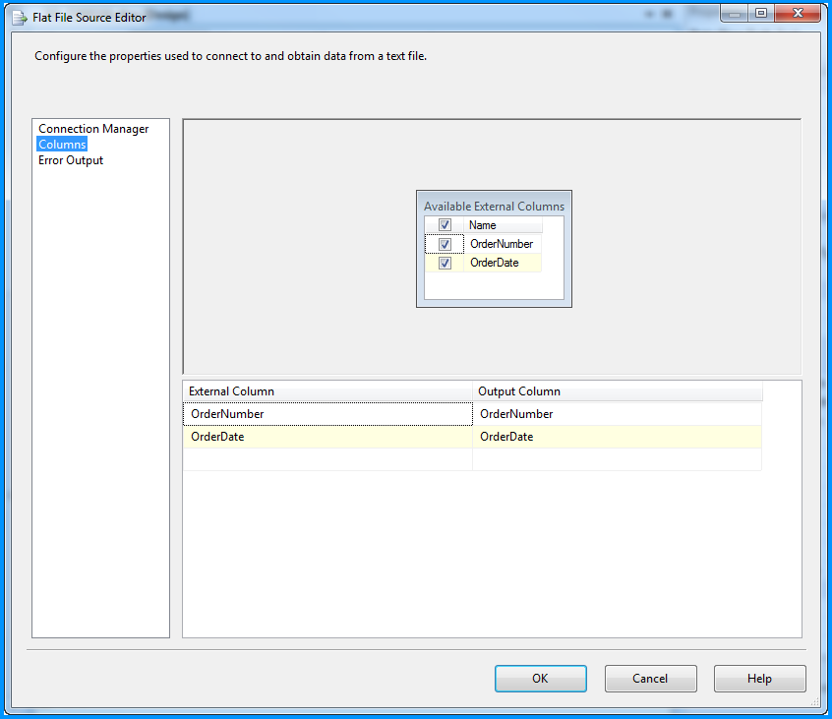The image size is (832, 719).
Task: Click the Name header in Available External Columns
Action: (503, 225)
